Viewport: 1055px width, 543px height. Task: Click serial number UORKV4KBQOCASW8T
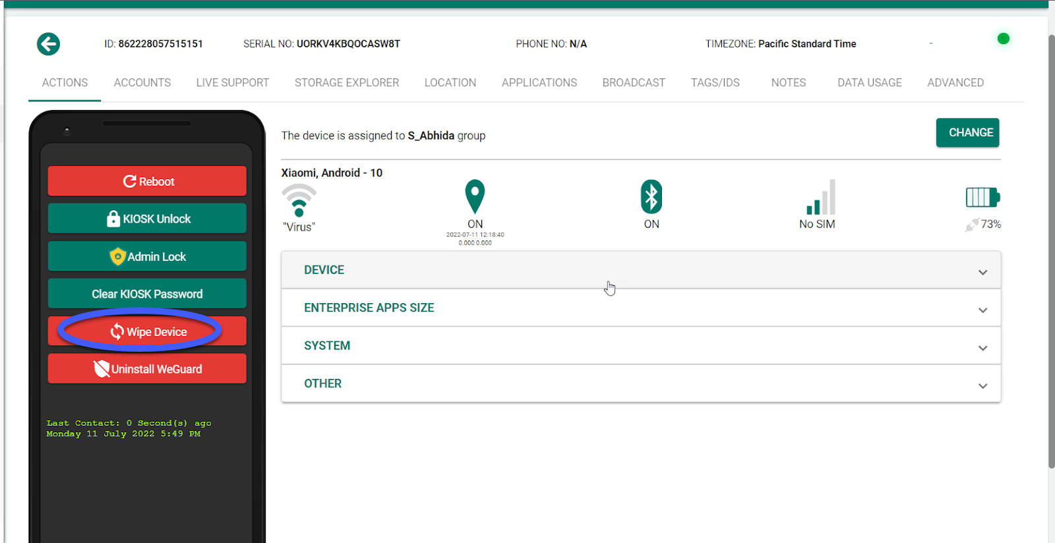[348, 43]
